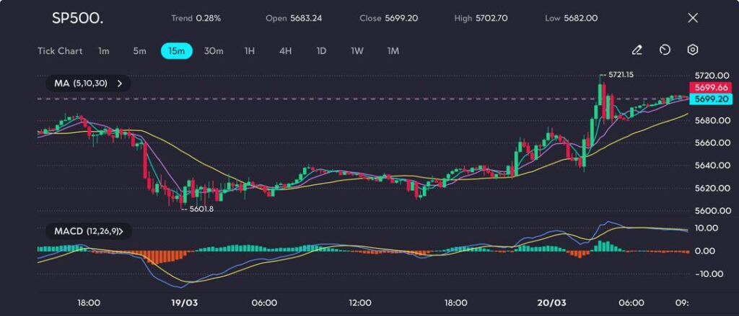Switch to Tick Chart view
Viewport: 739px width, 316px height.
[x=60, y=51]
